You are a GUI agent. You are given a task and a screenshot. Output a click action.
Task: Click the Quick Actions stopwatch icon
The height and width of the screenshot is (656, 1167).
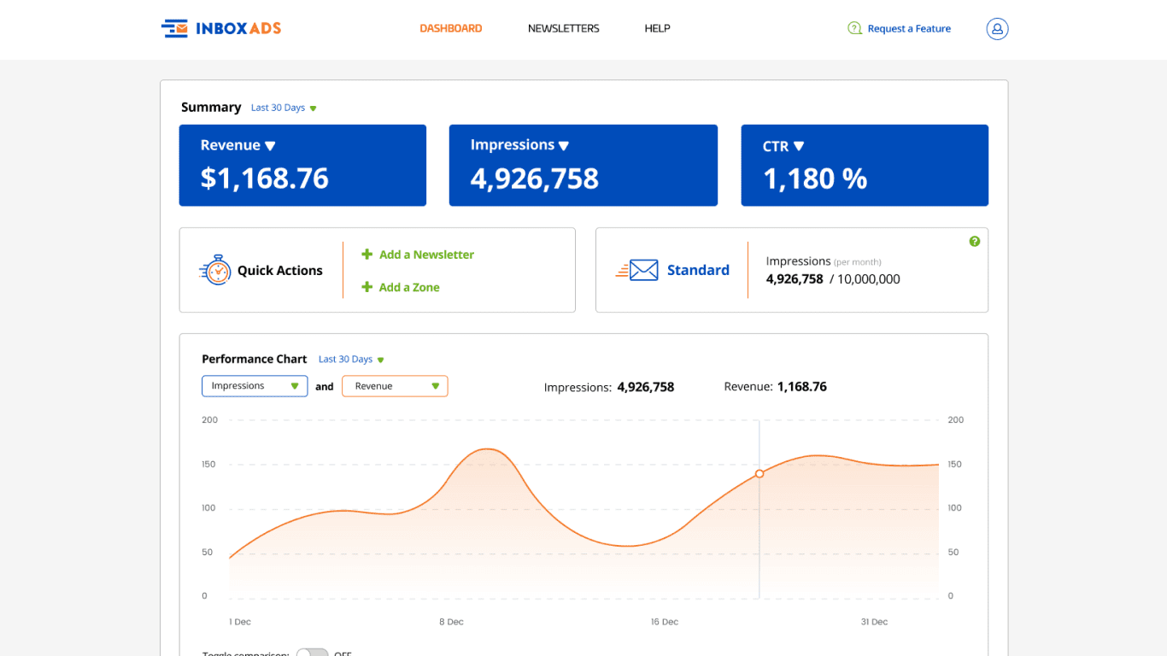[215, 270]
